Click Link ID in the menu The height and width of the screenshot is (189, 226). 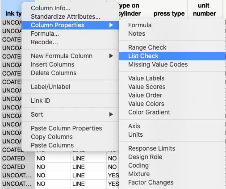(41, 101)
